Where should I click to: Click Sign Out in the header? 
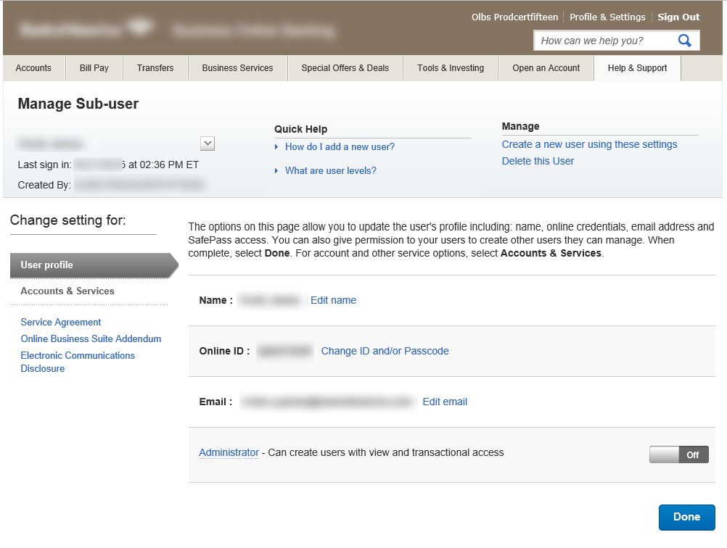point(678,17)
